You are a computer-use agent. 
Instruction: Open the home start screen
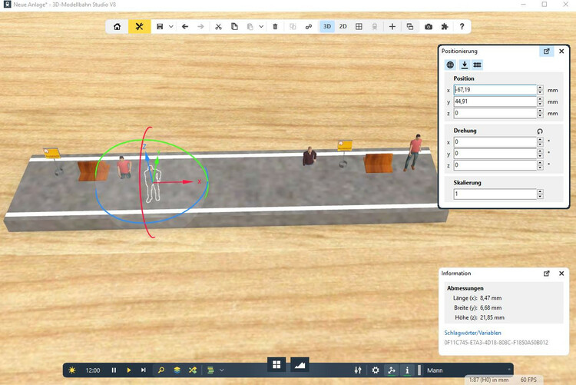117,26
